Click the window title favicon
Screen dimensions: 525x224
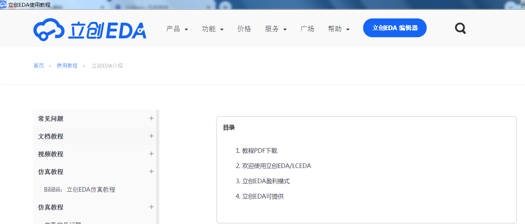point(3,5)
